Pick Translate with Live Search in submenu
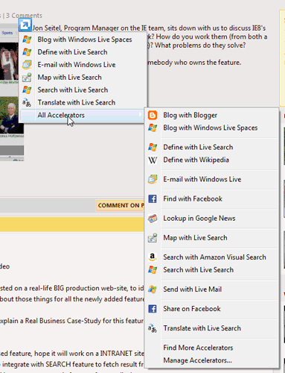Image resolution: width=285 pixels, height=373 pixels. [x=211, y=328]
